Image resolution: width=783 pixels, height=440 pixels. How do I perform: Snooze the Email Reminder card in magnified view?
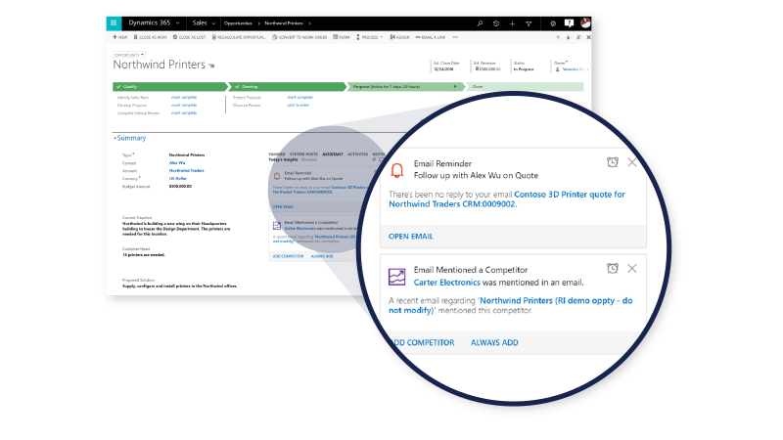[x=613, y=162]
